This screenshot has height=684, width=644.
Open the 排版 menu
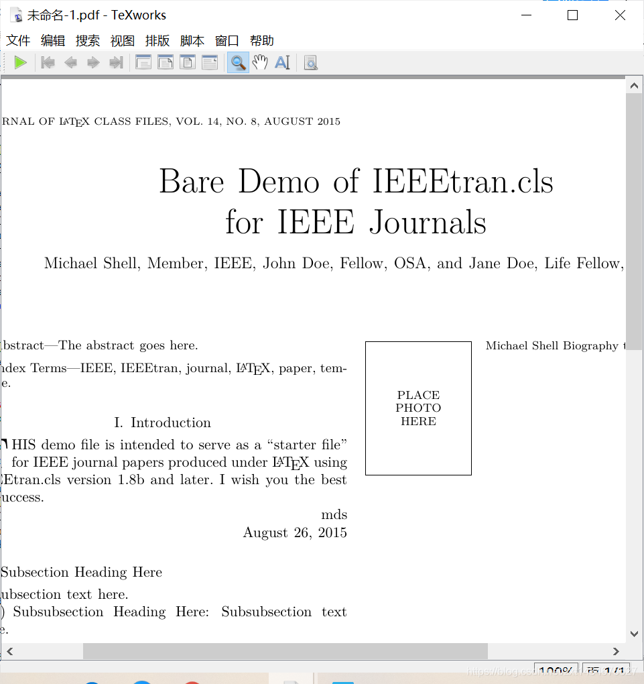(x=157, y=40)
